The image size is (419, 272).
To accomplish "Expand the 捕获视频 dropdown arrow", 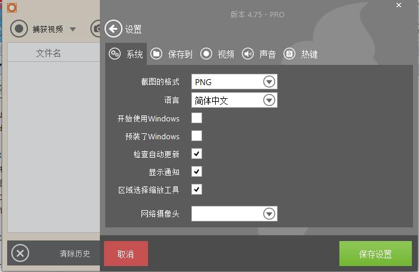I will [73, 29].
